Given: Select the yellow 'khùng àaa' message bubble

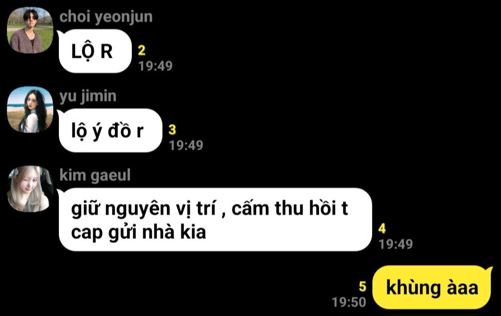Looking at the screenshot, I should coord(432,287).
